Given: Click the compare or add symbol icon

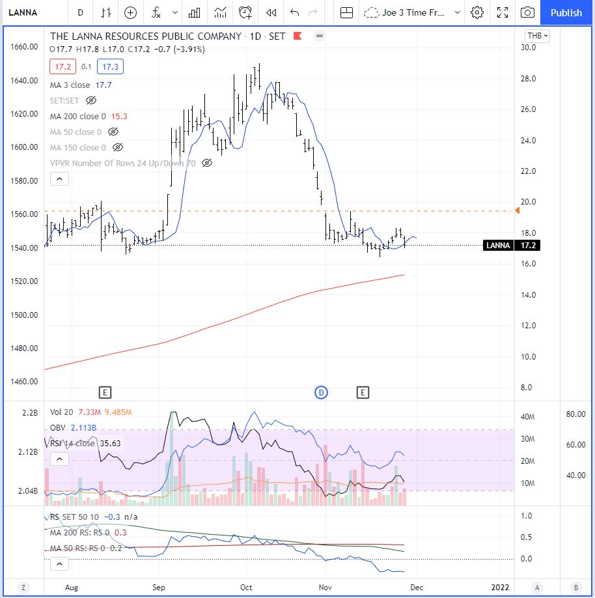Looking at the screenshot, I should pyautogui.click(x=130, y=12).
